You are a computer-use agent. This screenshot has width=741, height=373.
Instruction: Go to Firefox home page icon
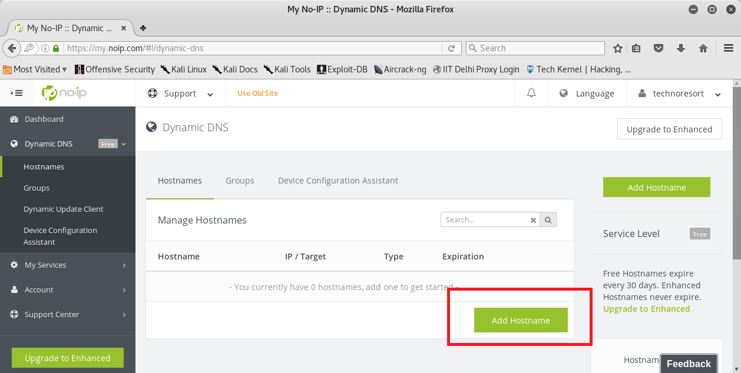pyautogui.click(x=703, y=48)
